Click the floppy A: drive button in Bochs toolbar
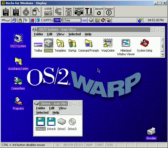 [x=6, y=12]
